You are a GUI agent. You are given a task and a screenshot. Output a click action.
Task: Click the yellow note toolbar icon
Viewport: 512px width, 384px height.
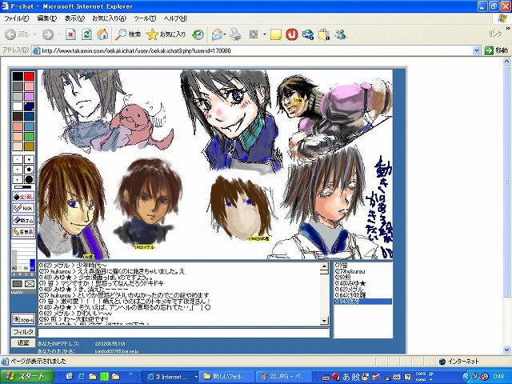[x=276, y=34]
